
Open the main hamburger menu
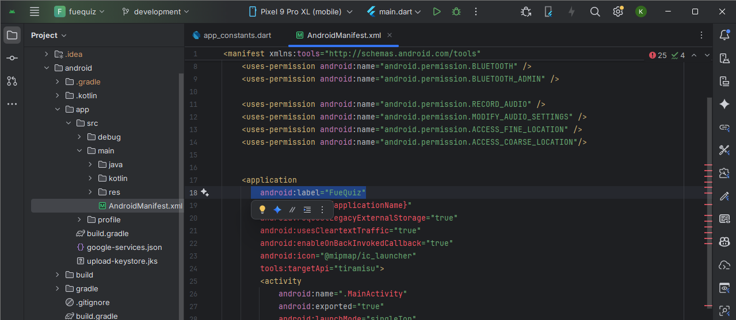point(35,11)
